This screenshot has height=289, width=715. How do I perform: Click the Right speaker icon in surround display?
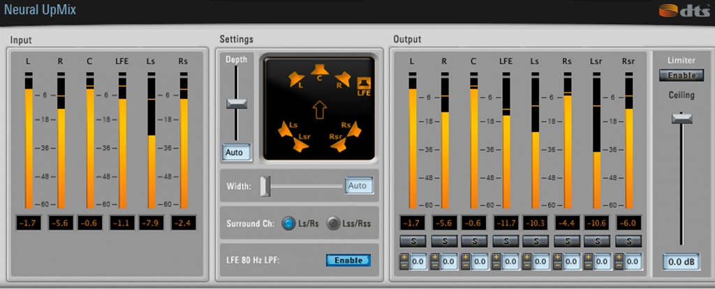coord(342,78)
